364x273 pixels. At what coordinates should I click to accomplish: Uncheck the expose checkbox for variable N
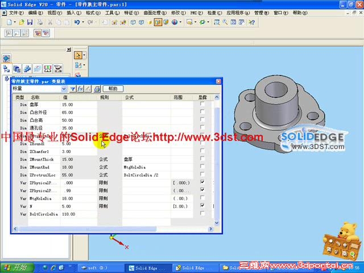tap(202, 205)
